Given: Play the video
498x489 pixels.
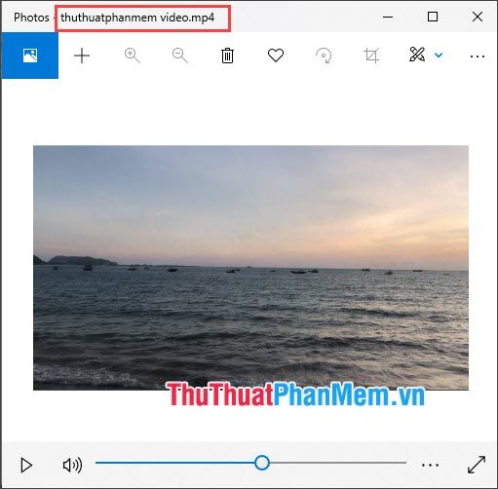Looking at the screenshot, I should 26,465.
